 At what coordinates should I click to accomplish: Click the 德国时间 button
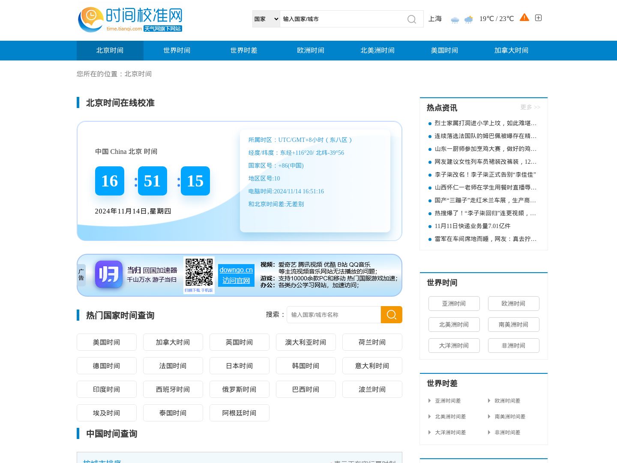pyautogui.click(x=107, y=366)
